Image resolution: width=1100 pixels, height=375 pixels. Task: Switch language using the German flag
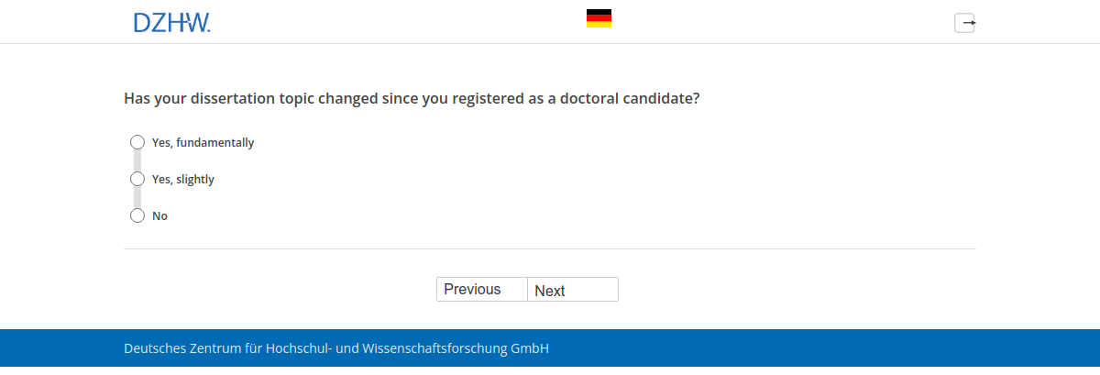tap(599, 18)
